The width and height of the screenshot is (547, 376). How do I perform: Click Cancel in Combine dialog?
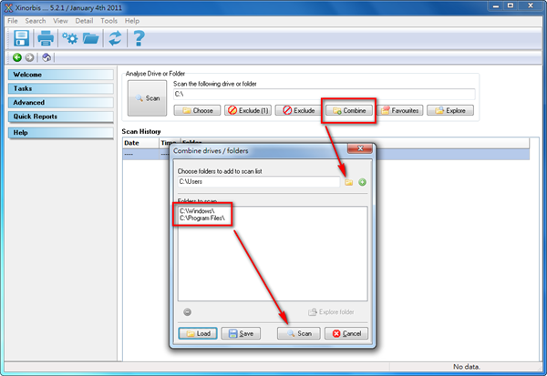pos(346,333)
